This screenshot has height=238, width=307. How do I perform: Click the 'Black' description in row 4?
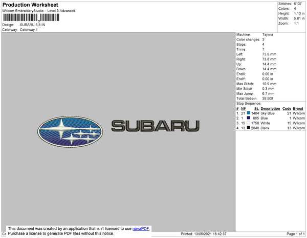coord(265,128)
